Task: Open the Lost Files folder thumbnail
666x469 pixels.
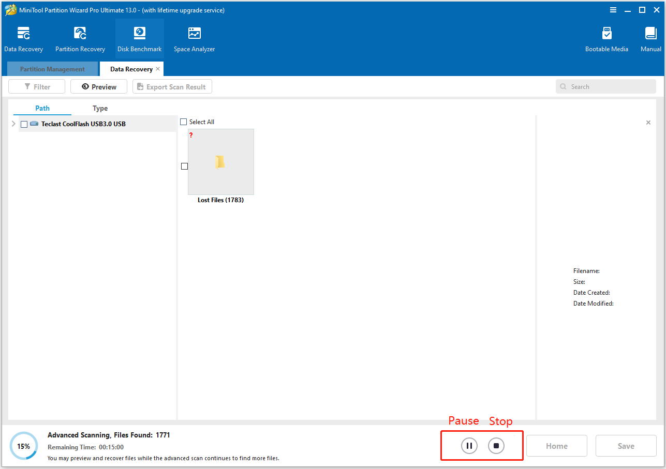Action: (221, 162)
